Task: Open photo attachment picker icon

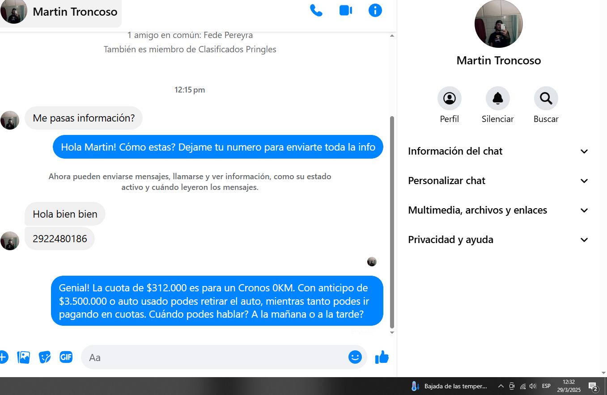Action: 24,357
